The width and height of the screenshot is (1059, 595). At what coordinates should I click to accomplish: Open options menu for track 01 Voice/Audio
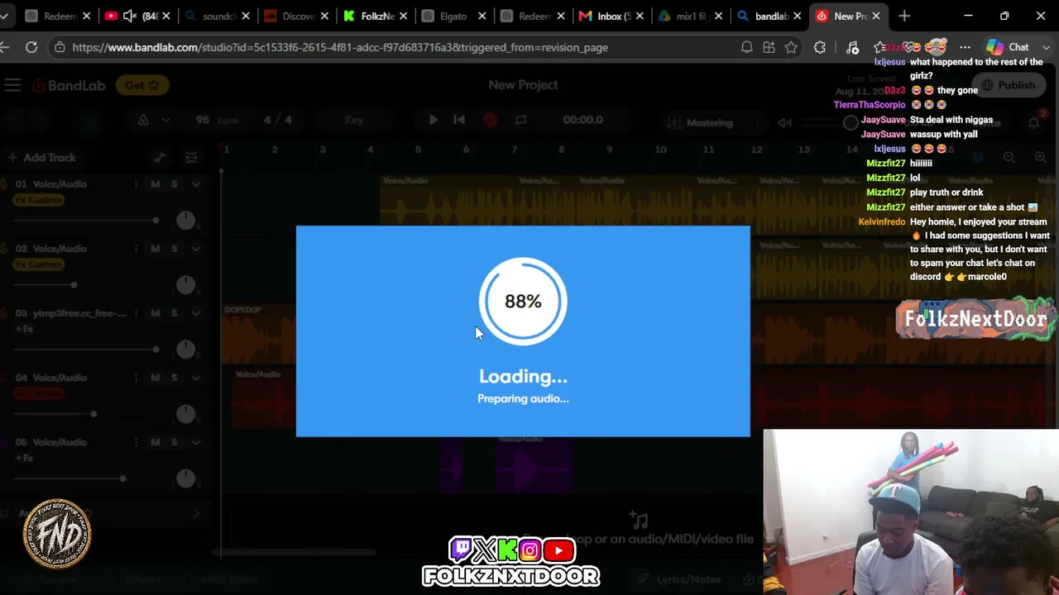136,184
